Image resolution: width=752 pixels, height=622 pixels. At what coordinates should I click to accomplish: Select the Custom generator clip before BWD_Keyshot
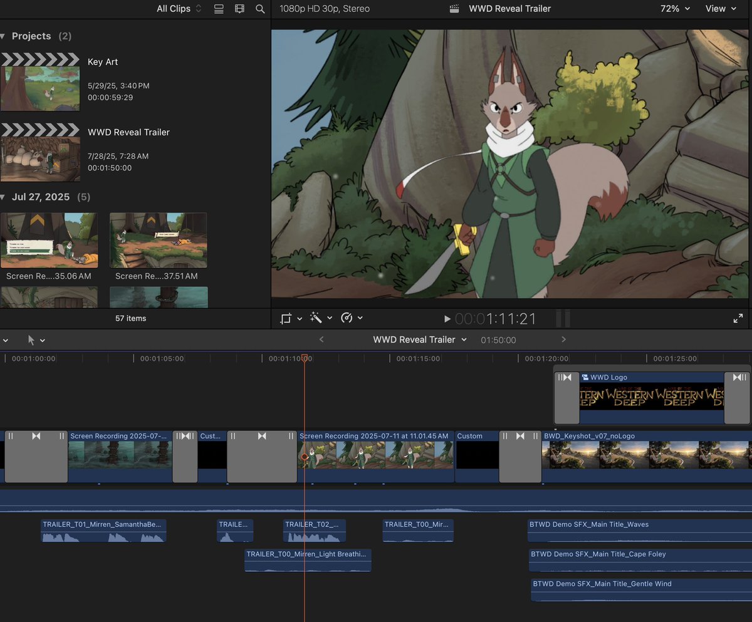tap(477, 455)
